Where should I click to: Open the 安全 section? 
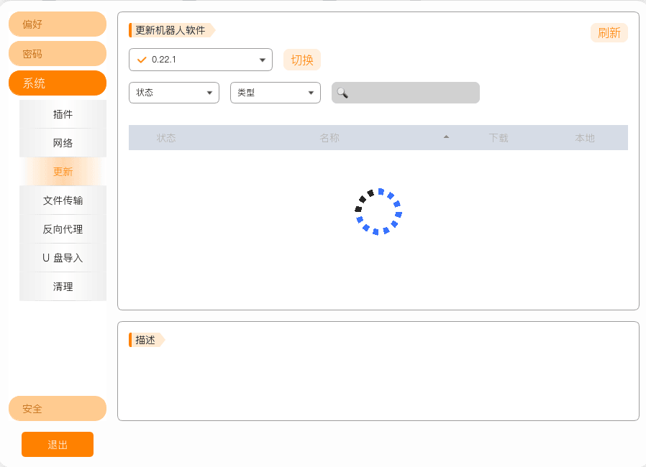coord(58,409)
